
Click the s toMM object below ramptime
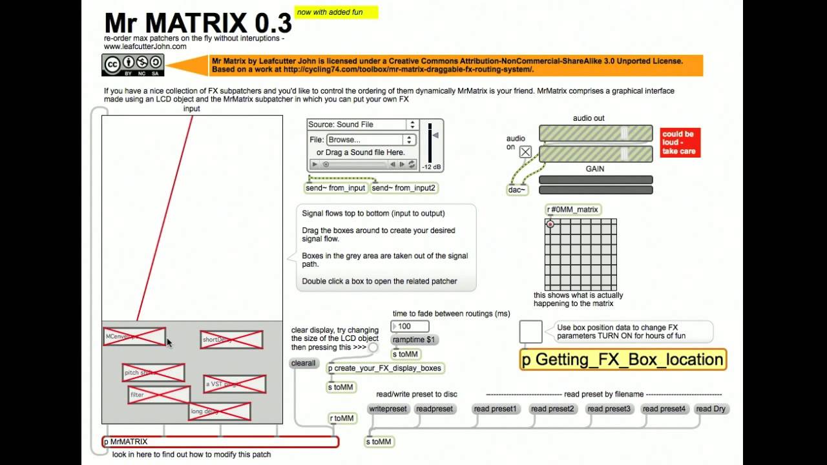coord(406,354)
